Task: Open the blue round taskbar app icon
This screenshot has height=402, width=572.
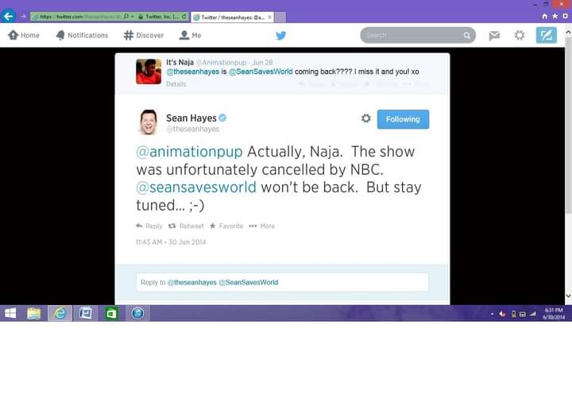Action: (138, 313)
